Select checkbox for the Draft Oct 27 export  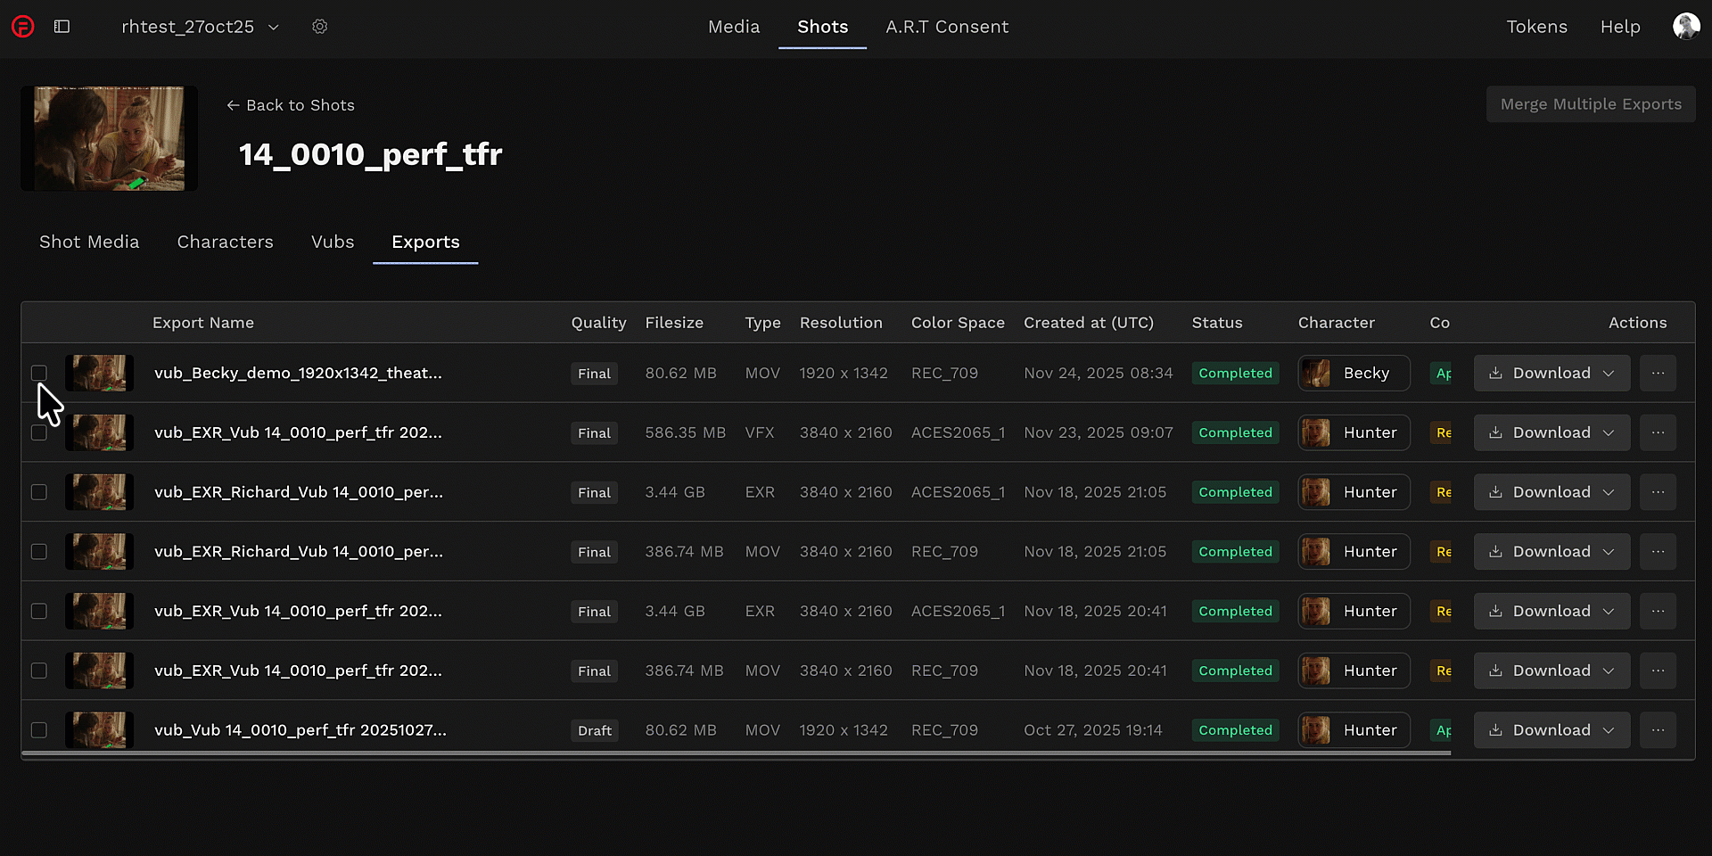click(39, 730)
